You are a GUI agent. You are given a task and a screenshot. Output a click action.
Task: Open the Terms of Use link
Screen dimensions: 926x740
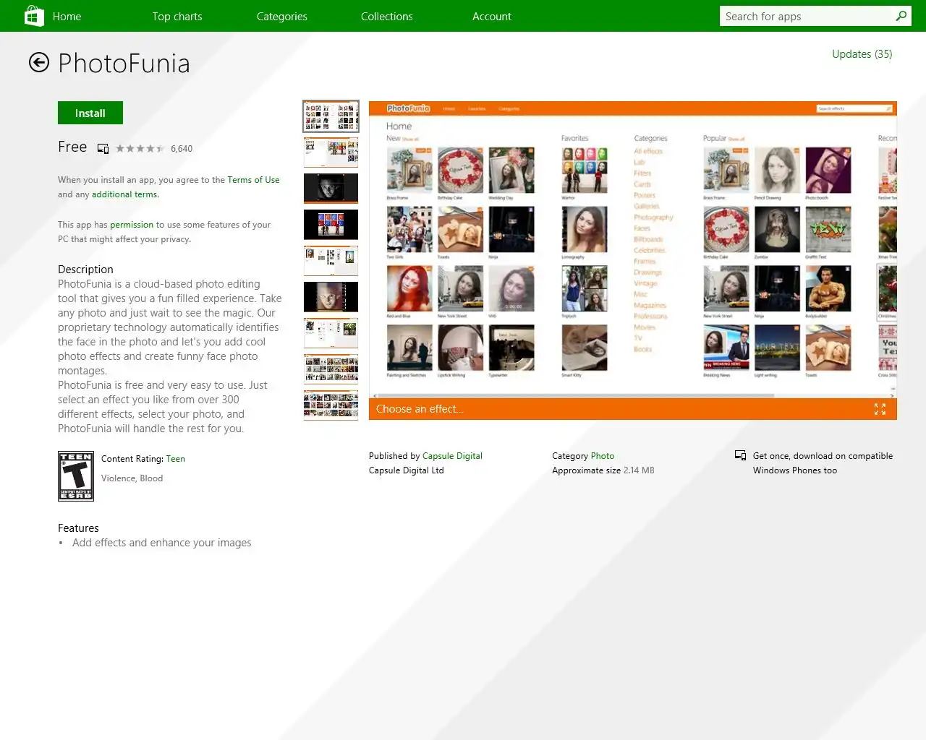(253, 180)
